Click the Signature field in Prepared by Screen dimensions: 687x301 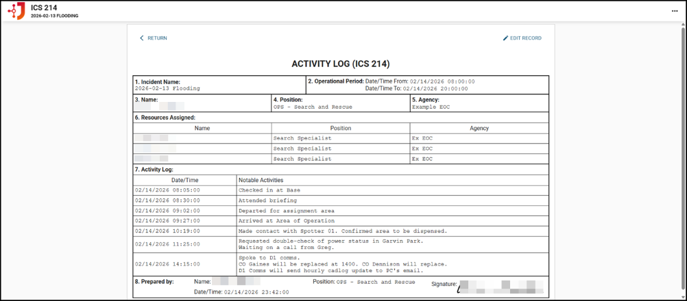[501, 286]
